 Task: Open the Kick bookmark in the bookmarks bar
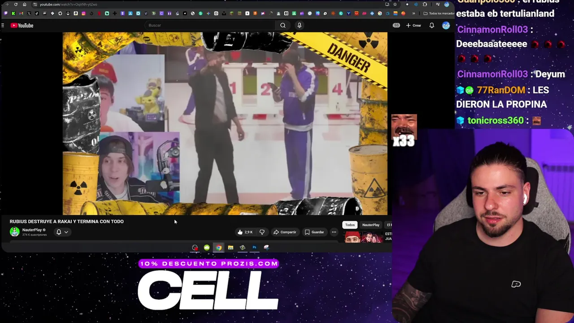13,13
